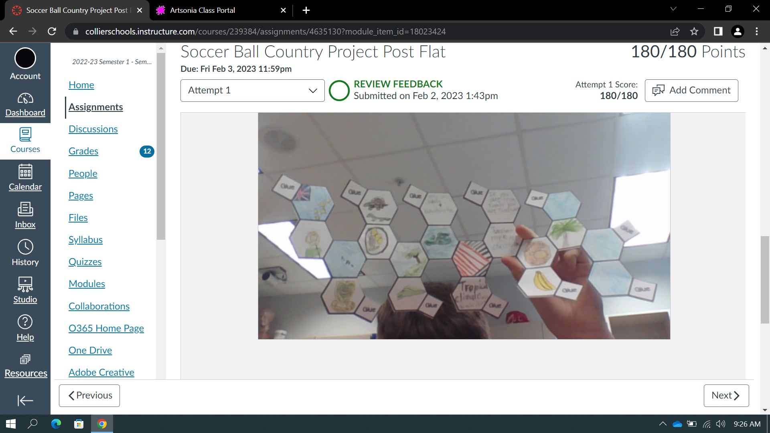Switch to the Artsonia Class Portal tab
Viewport: 770px width, 433px height.
[203, 10]
